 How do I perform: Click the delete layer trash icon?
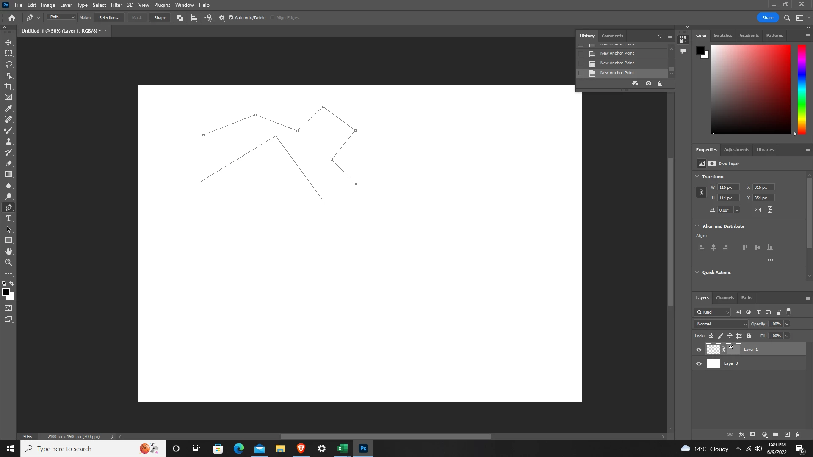798,435
